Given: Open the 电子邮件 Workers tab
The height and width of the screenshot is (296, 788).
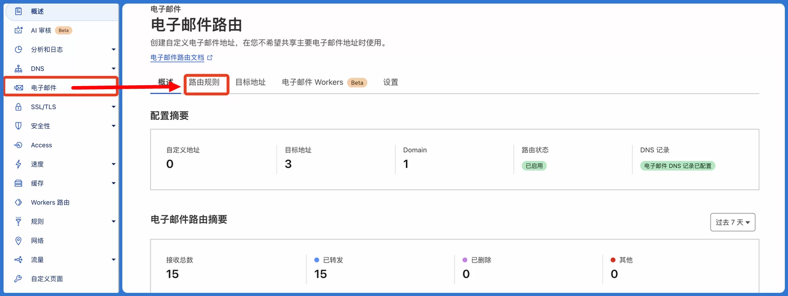Looking at the screenshot, I should [325, 82].
